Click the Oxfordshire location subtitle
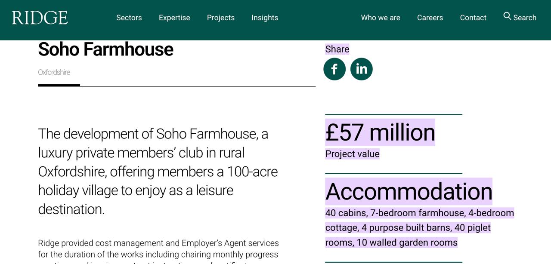Screen dimensions: 551x264 pos(54,72)
